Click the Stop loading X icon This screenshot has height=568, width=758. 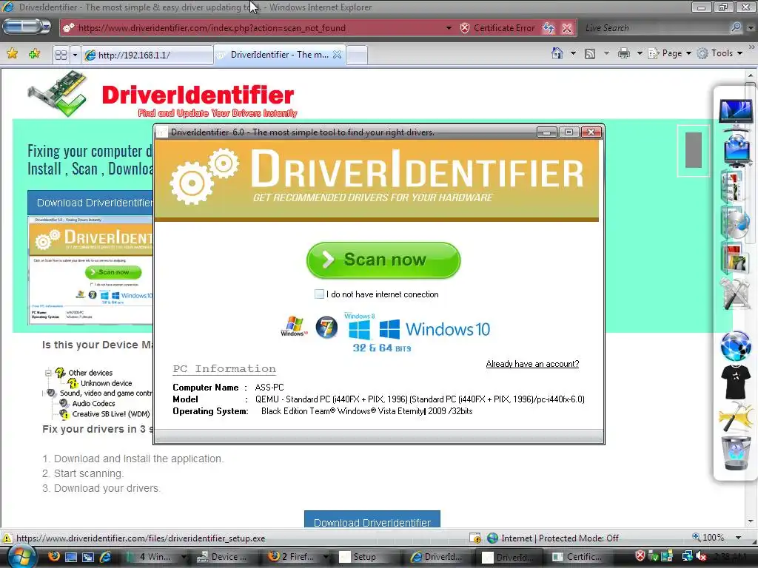tap(567, 28)
